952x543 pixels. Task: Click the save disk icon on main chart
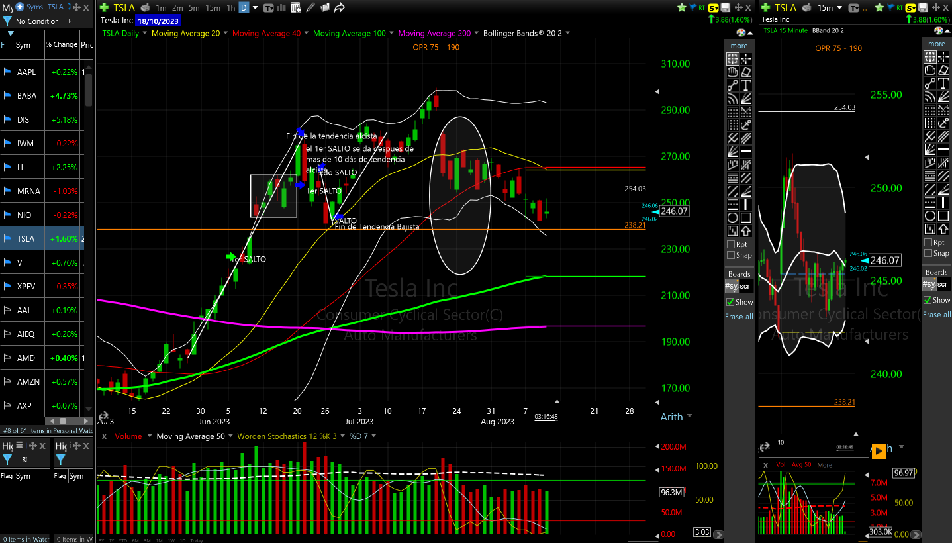[726, 8]
